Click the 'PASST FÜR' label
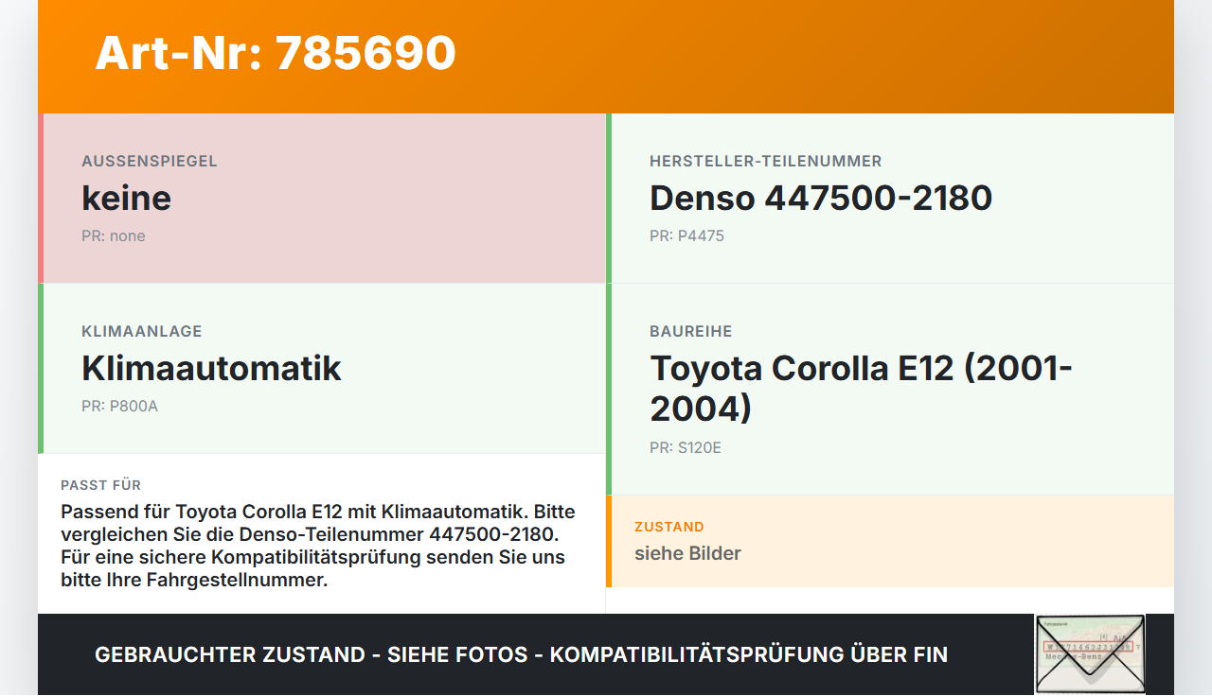The height and width of the screenshot is (696, 1212). (101, 485)
